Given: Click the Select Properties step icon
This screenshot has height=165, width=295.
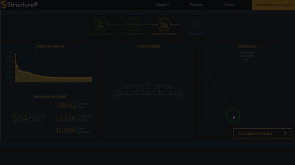Looking at the screenshot, I should (102, 24).
